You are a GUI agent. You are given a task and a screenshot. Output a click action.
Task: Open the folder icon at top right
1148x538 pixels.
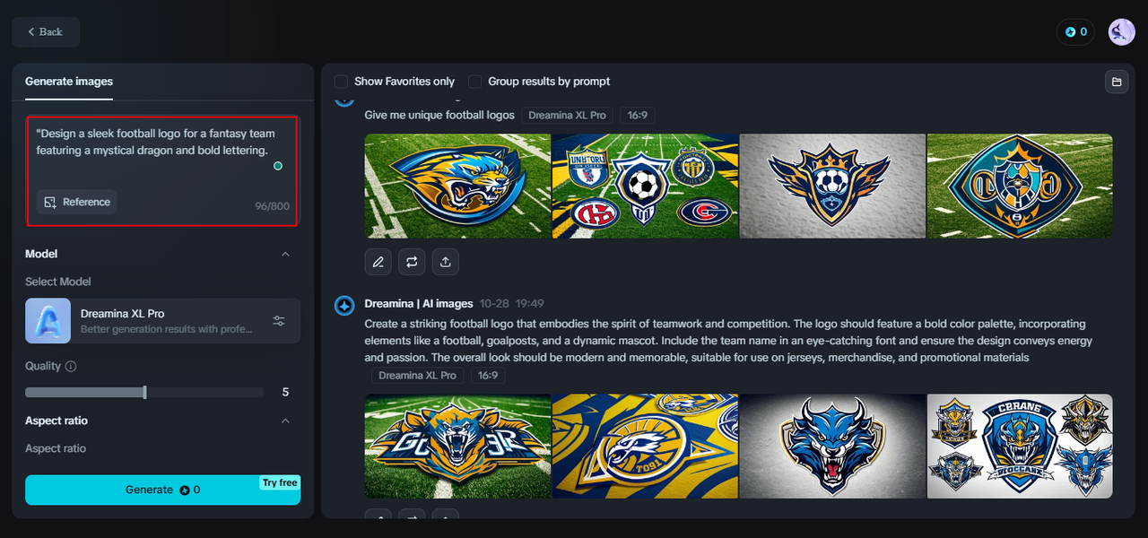pos(1117,82)
